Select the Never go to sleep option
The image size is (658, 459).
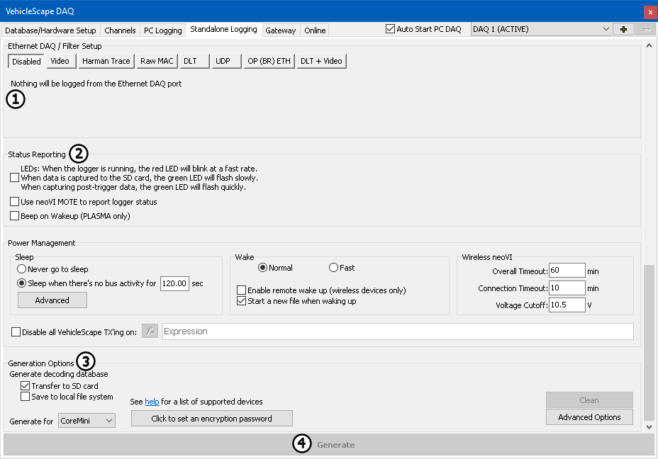(22, 269)
